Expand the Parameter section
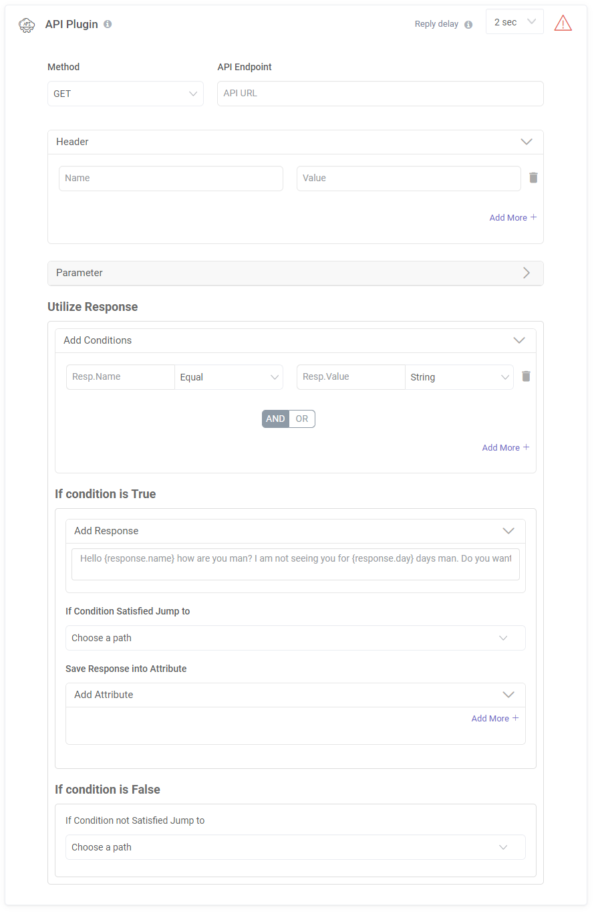Viewport: 594px width, 912px height. point(295,273)
